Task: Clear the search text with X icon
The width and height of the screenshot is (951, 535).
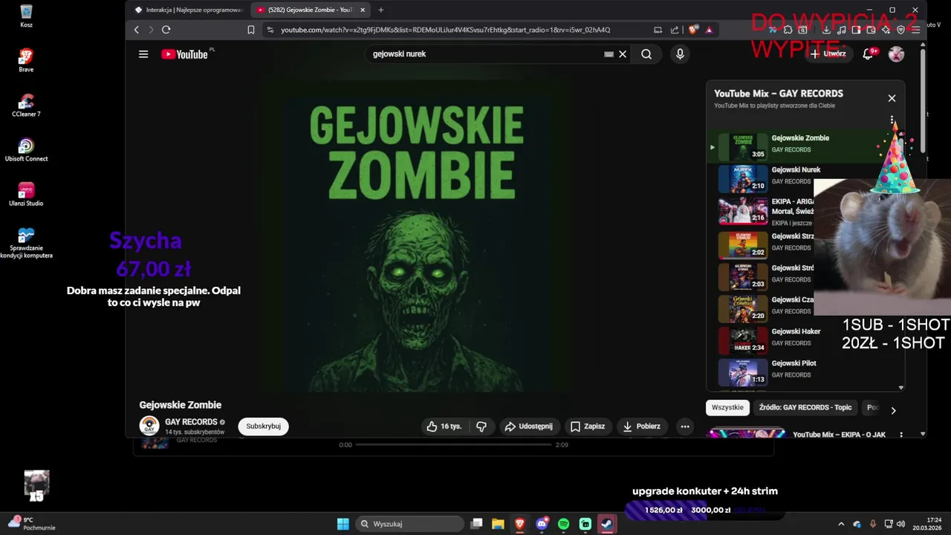Action: [623, 54]
